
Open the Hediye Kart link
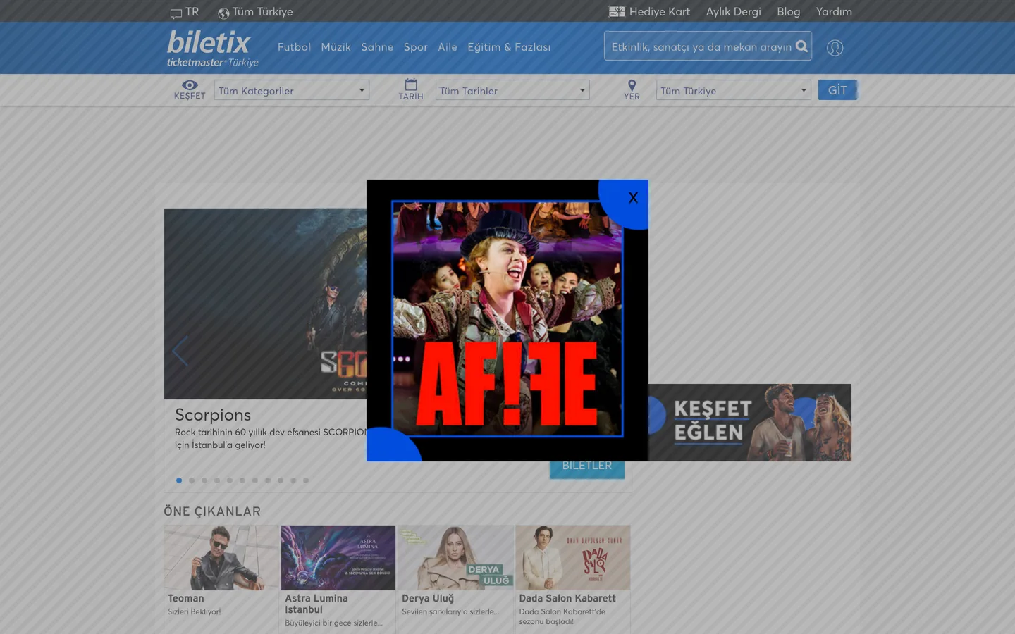(660, 12)
